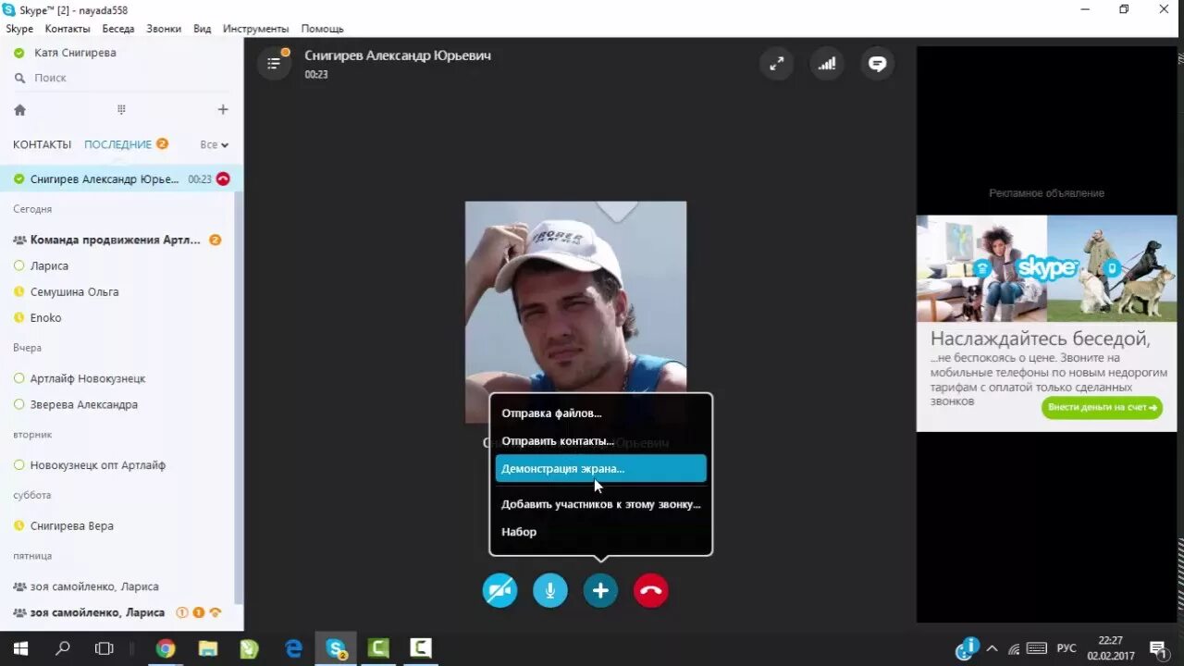This screenshot has height=666, width=1184.
Task: Open the Помощь menu
Action: click(x=322, y=29)
